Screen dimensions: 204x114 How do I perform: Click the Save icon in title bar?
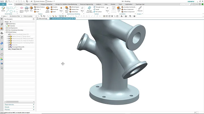[6, 1]
